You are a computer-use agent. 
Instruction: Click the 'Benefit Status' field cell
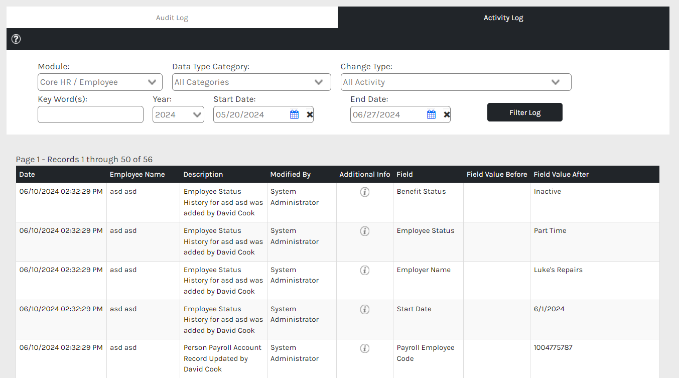click(428, 202)
